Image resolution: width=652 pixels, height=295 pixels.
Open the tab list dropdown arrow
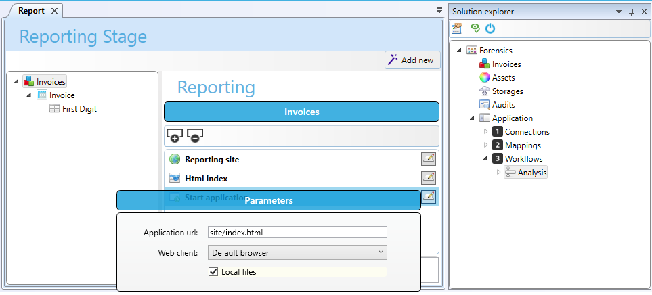[439, 11]
